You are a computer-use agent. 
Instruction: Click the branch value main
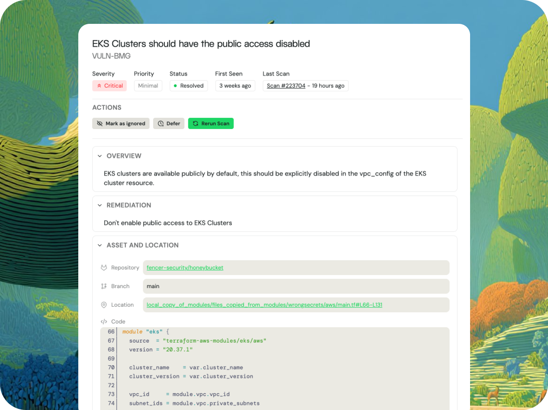click(153, 286)
